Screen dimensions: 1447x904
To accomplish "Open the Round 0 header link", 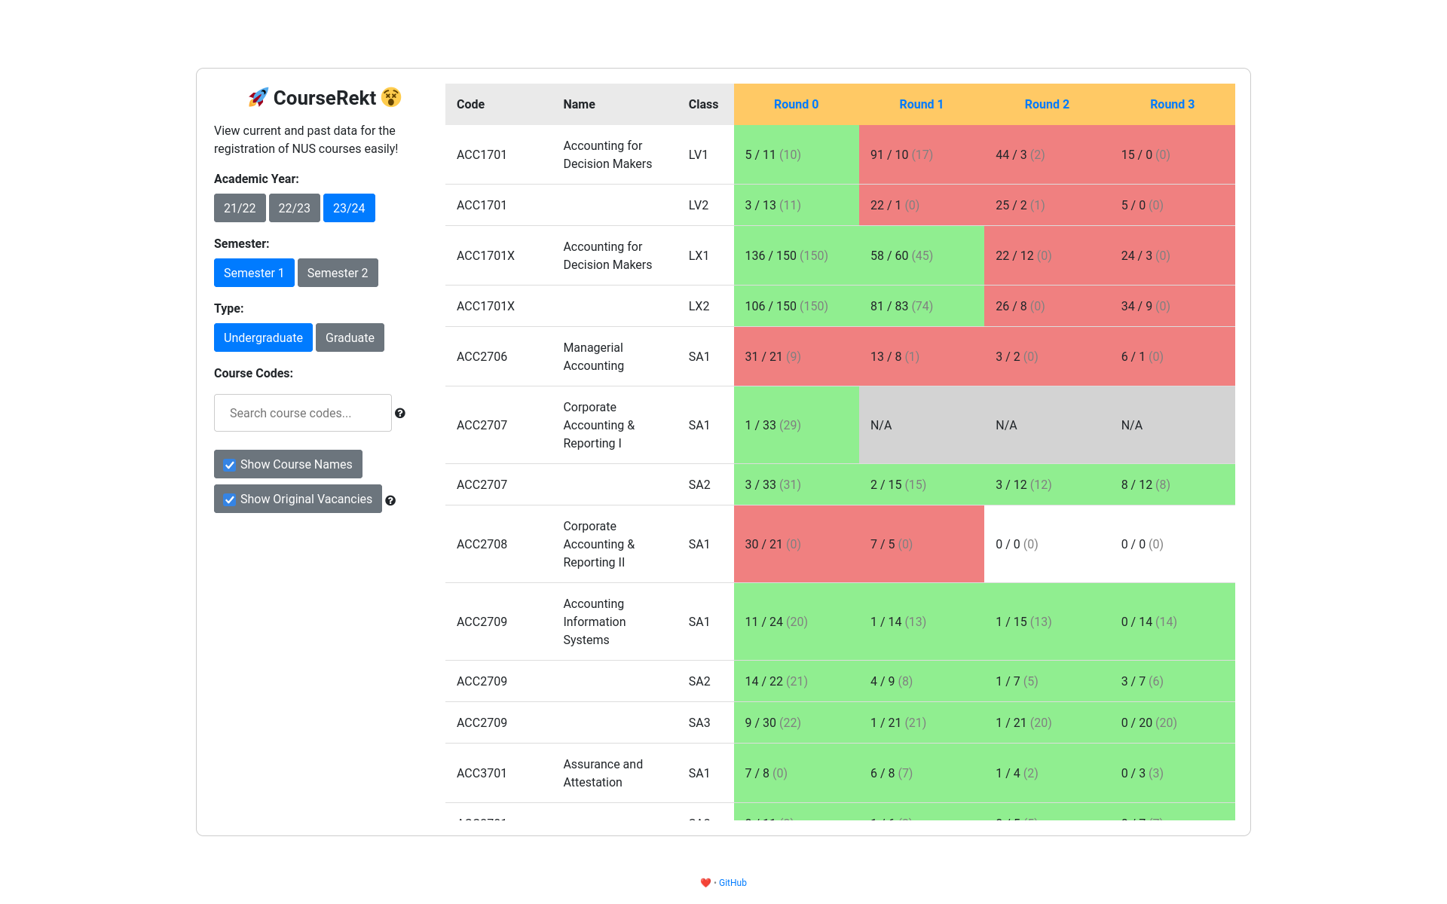I will (796, 104).
